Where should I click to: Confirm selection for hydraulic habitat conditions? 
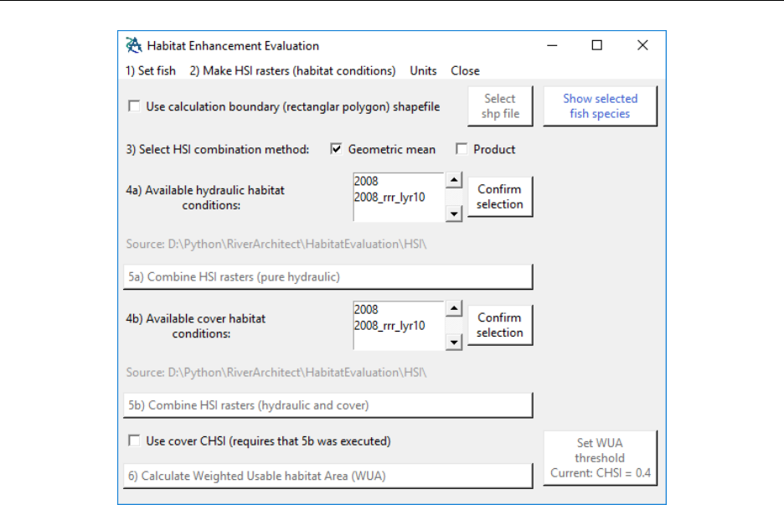pyautogui.click(x=500, y=197)
